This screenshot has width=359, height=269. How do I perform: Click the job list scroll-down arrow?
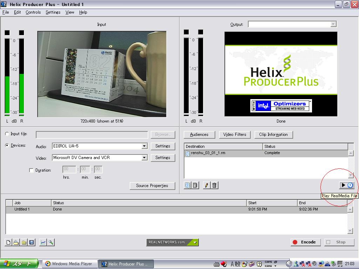coord(350,231)
